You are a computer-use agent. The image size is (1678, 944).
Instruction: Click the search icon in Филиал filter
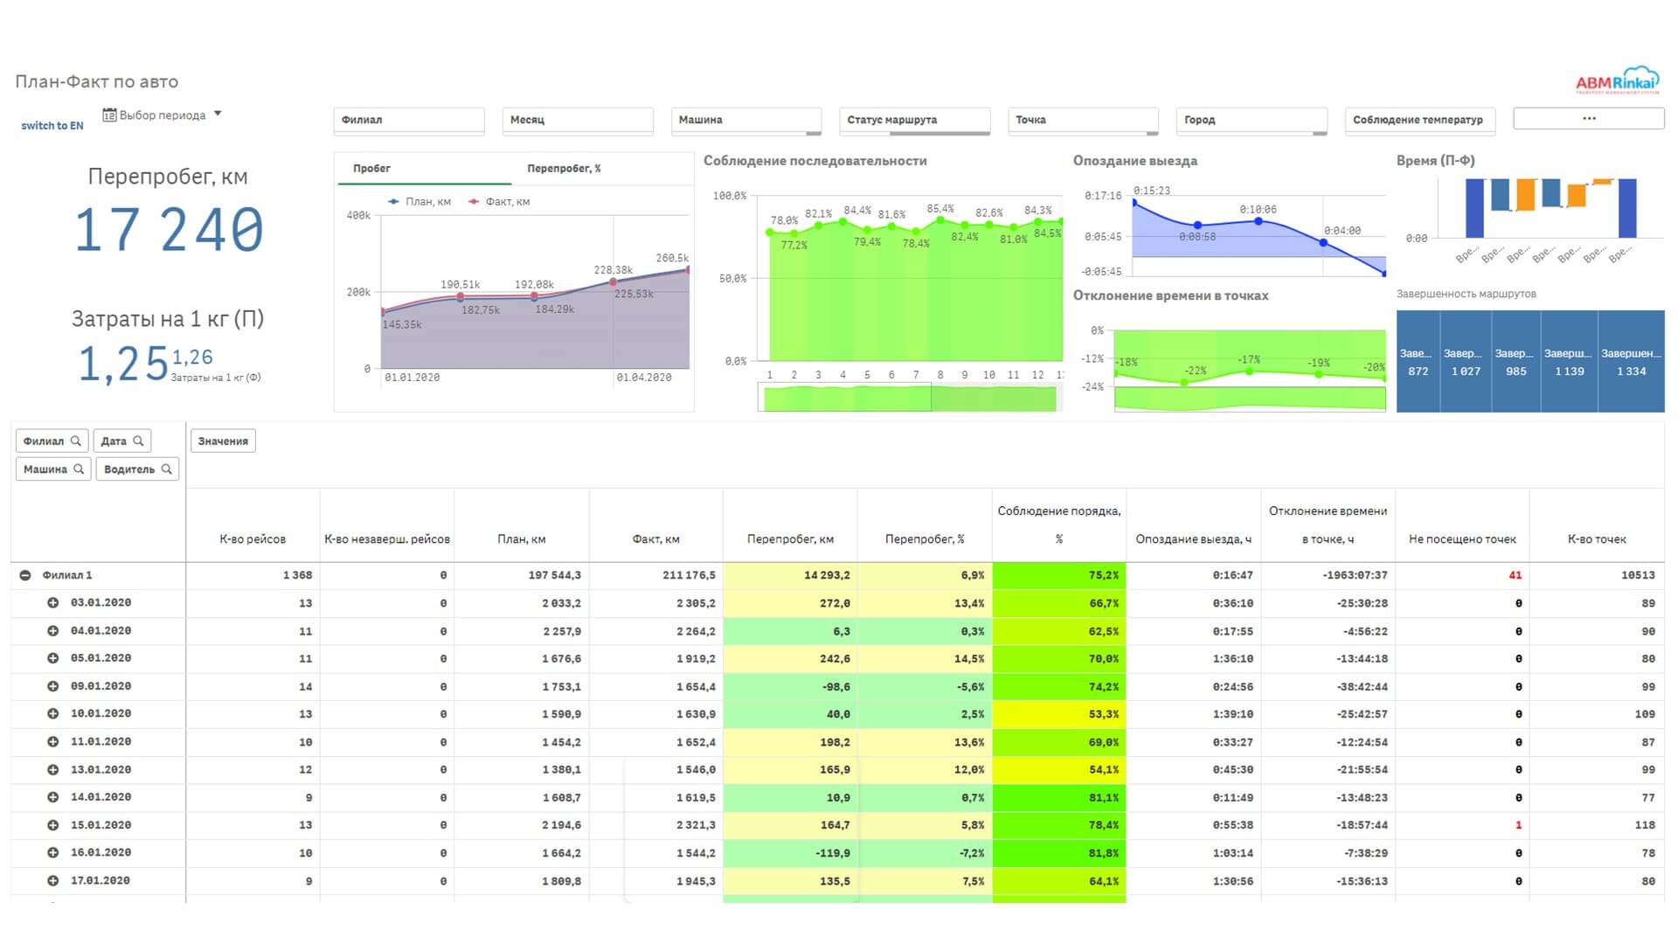76,441
